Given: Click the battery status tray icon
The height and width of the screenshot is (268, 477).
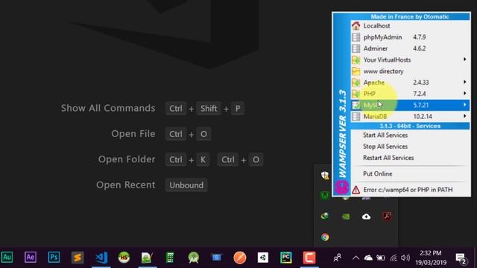Looking at the screenshot, I should [381, 258].
